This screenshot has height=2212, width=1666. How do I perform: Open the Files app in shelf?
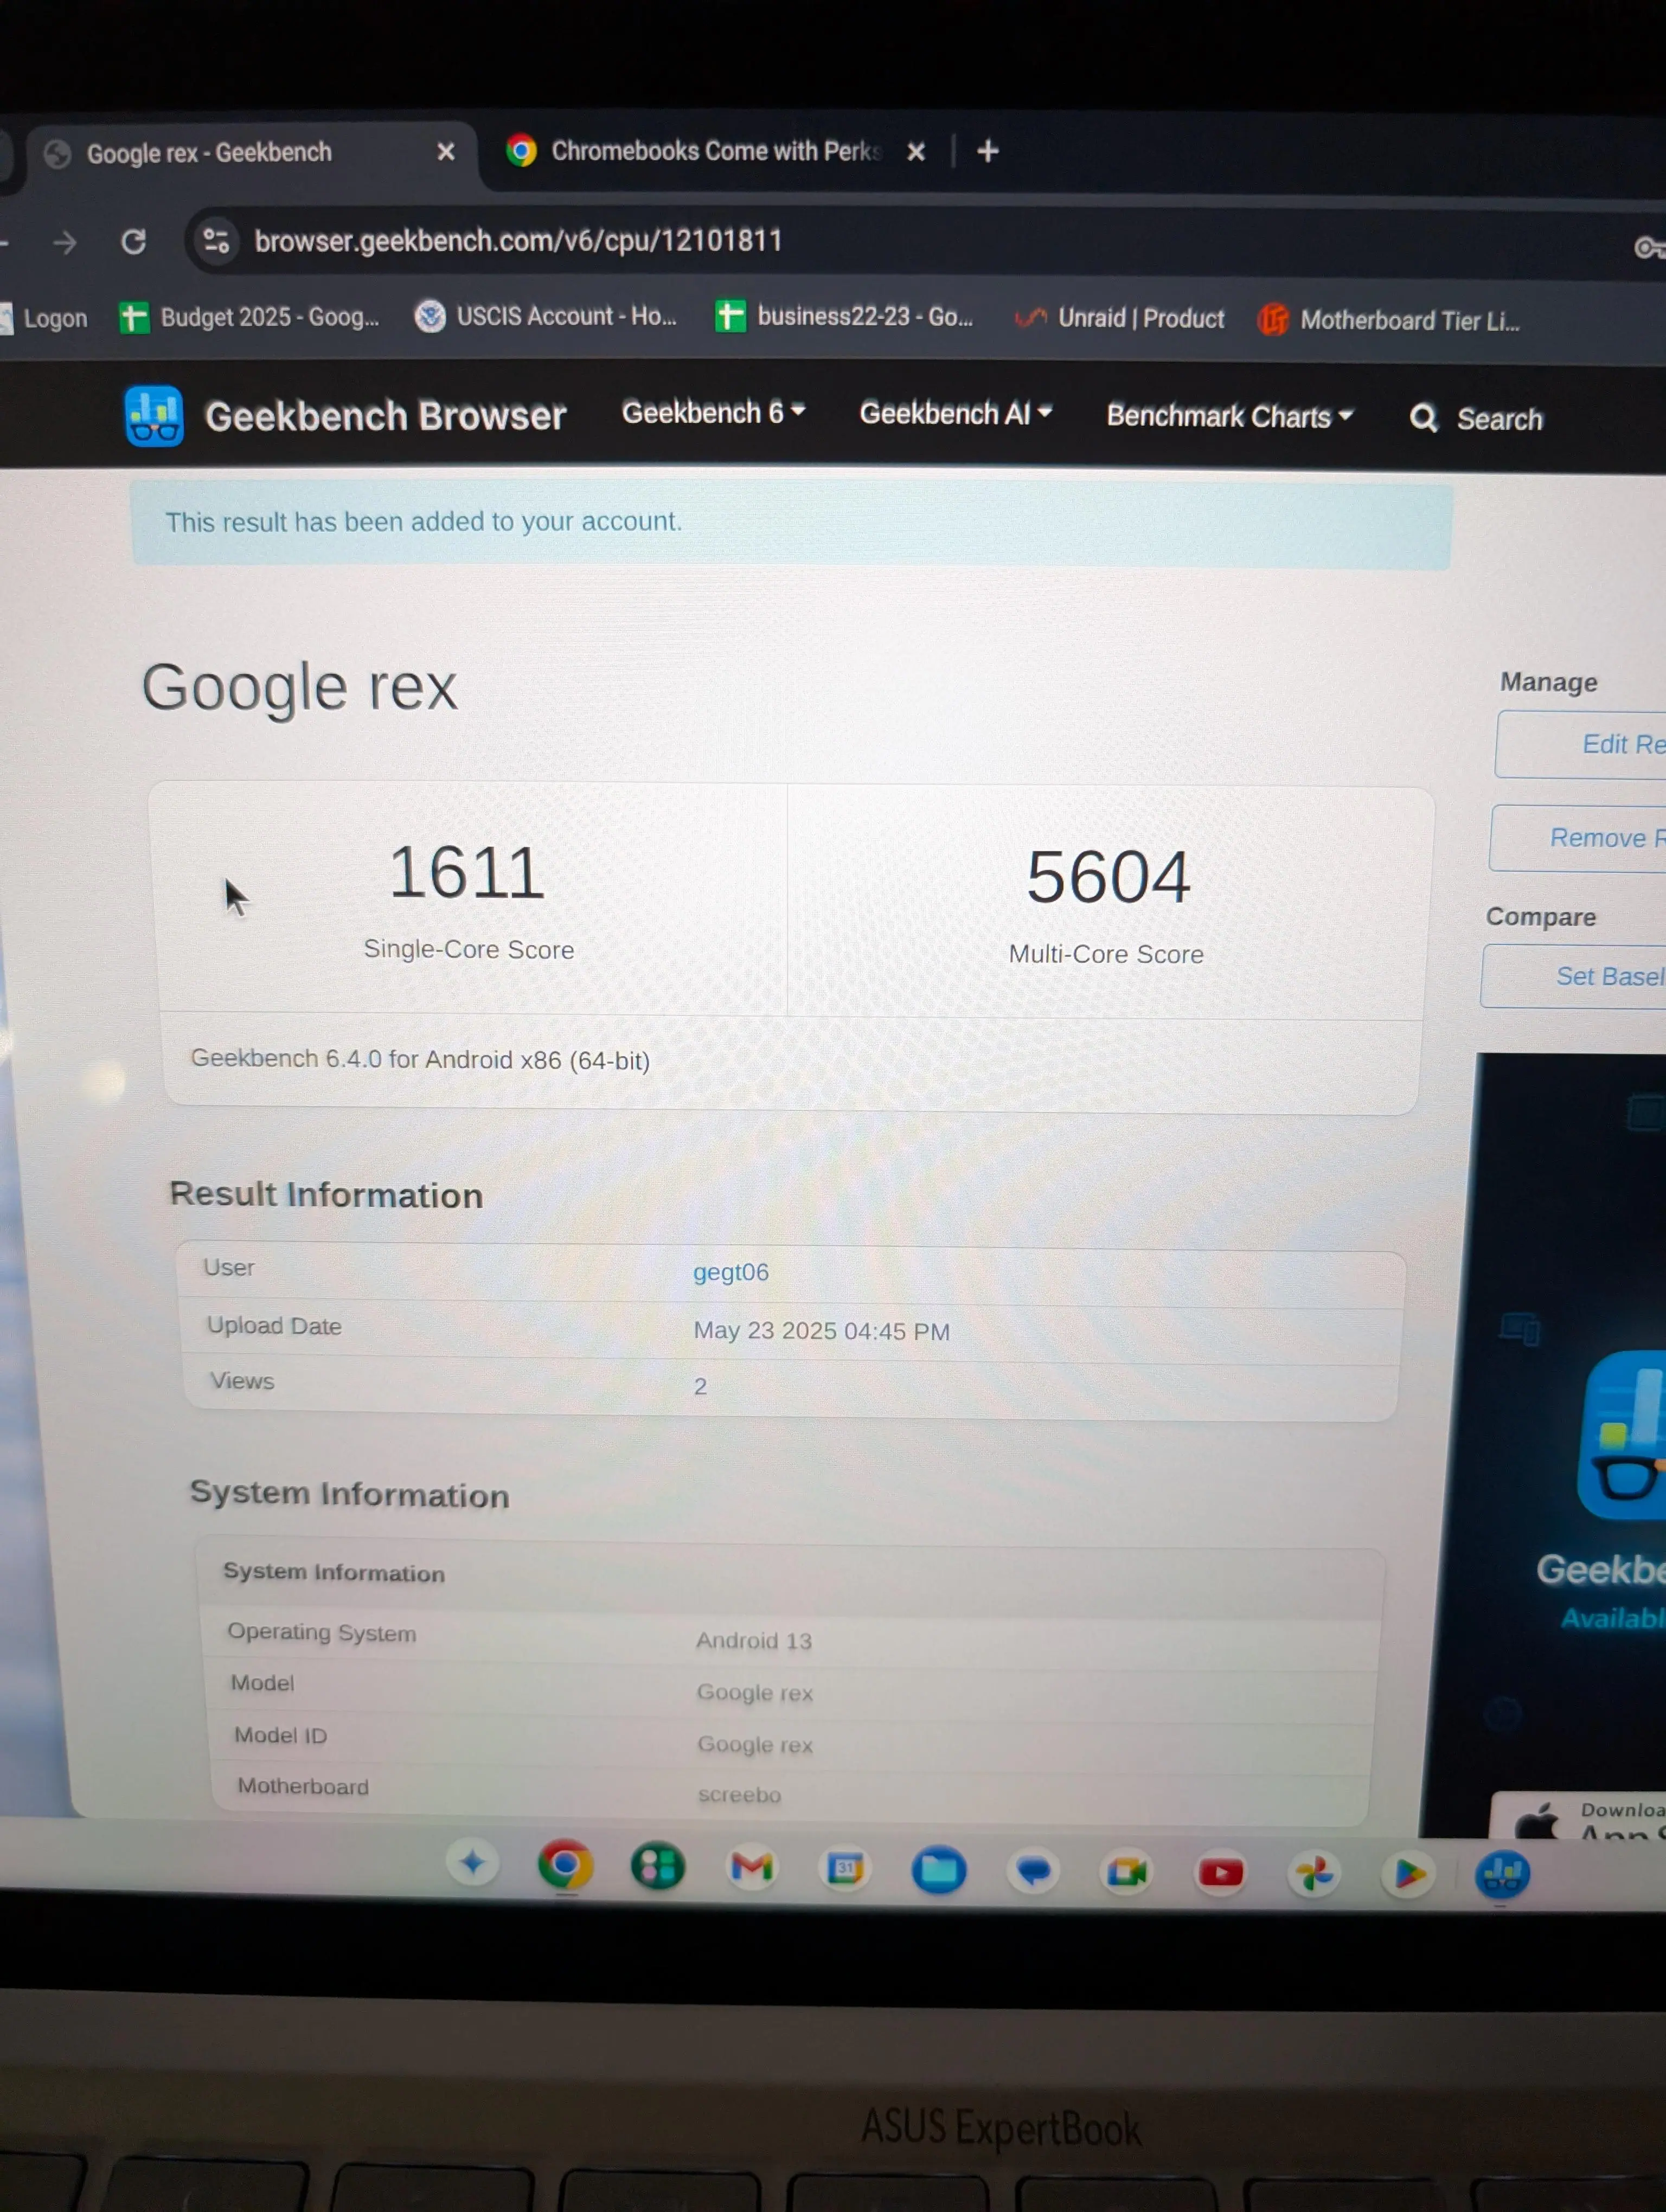938,1869
